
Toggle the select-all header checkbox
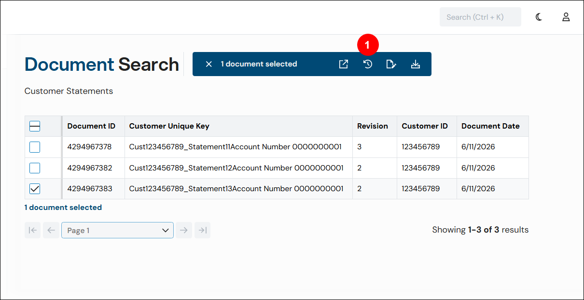pos(35,126)
